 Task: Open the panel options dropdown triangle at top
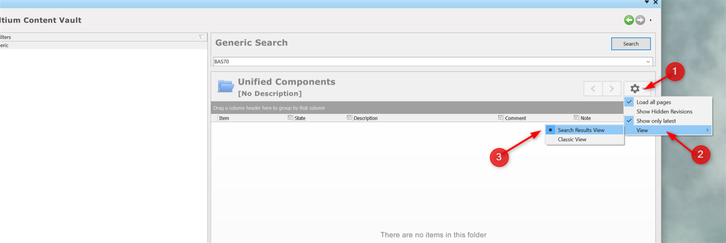(x=646, y=3)
